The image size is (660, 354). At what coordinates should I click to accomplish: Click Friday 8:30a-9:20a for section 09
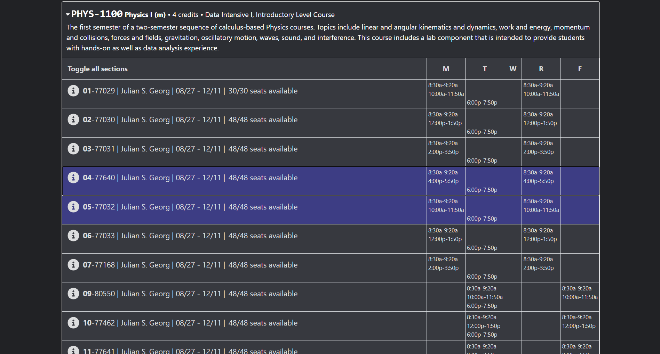[x=577, y=288]
